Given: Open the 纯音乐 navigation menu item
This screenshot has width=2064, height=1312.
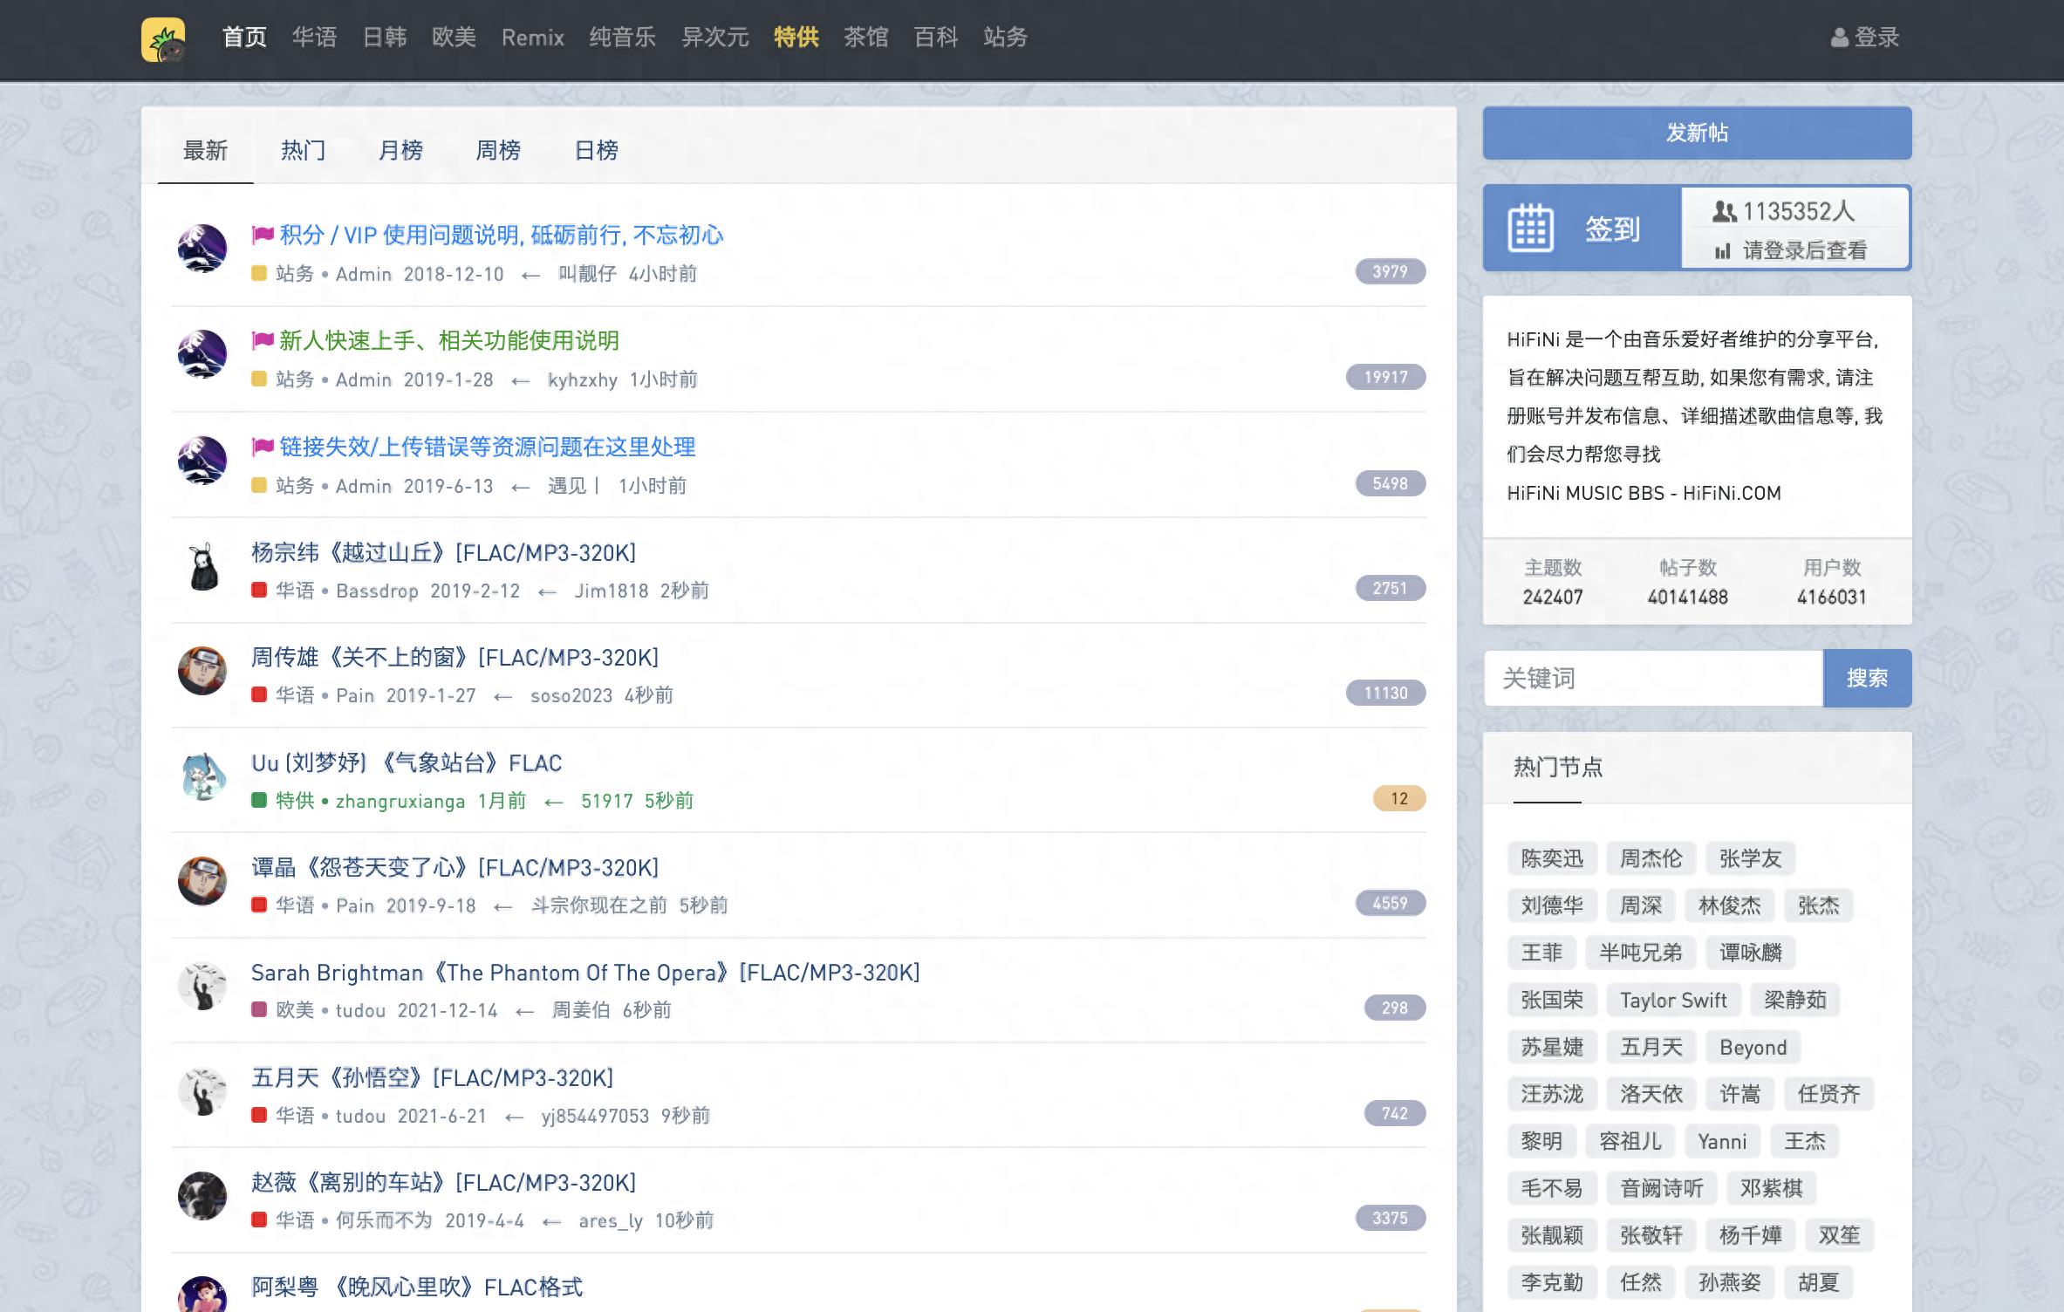Looking at the screenshot, I should point(622,38).
